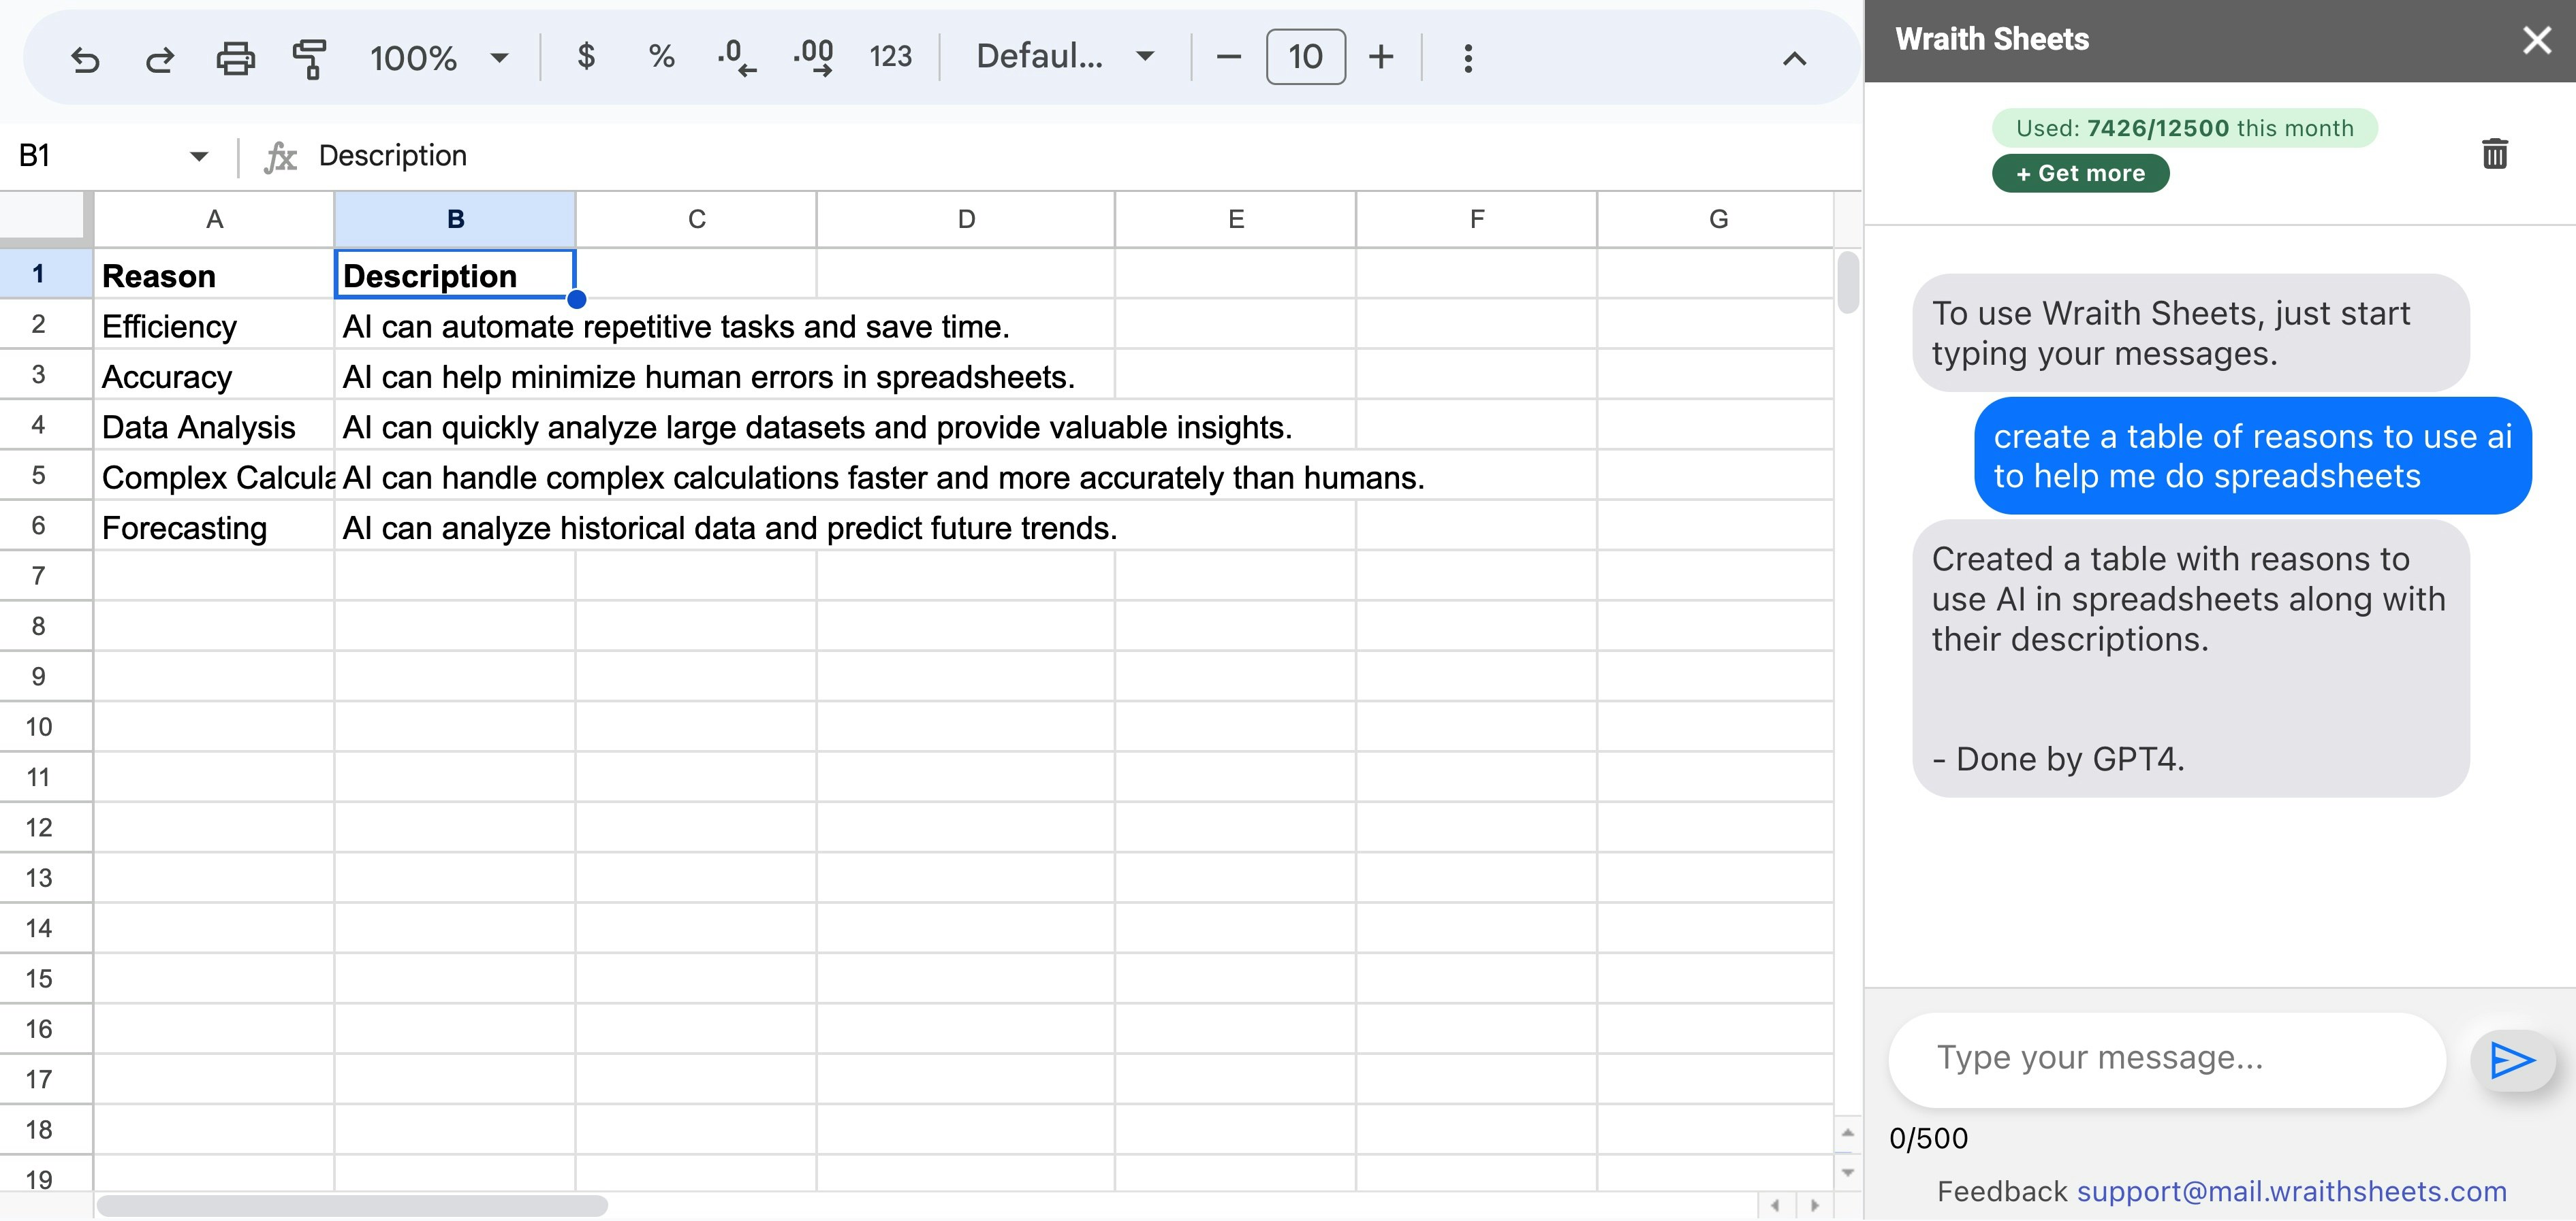Collapse toolbar with up chevron
Screen dimensions: 2576x1221
tap(1794, 59)
